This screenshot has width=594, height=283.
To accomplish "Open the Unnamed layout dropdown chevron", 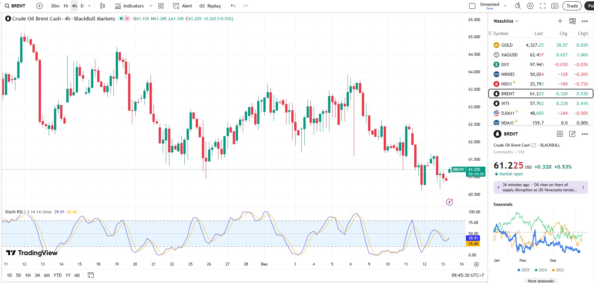I will point(505,6).
